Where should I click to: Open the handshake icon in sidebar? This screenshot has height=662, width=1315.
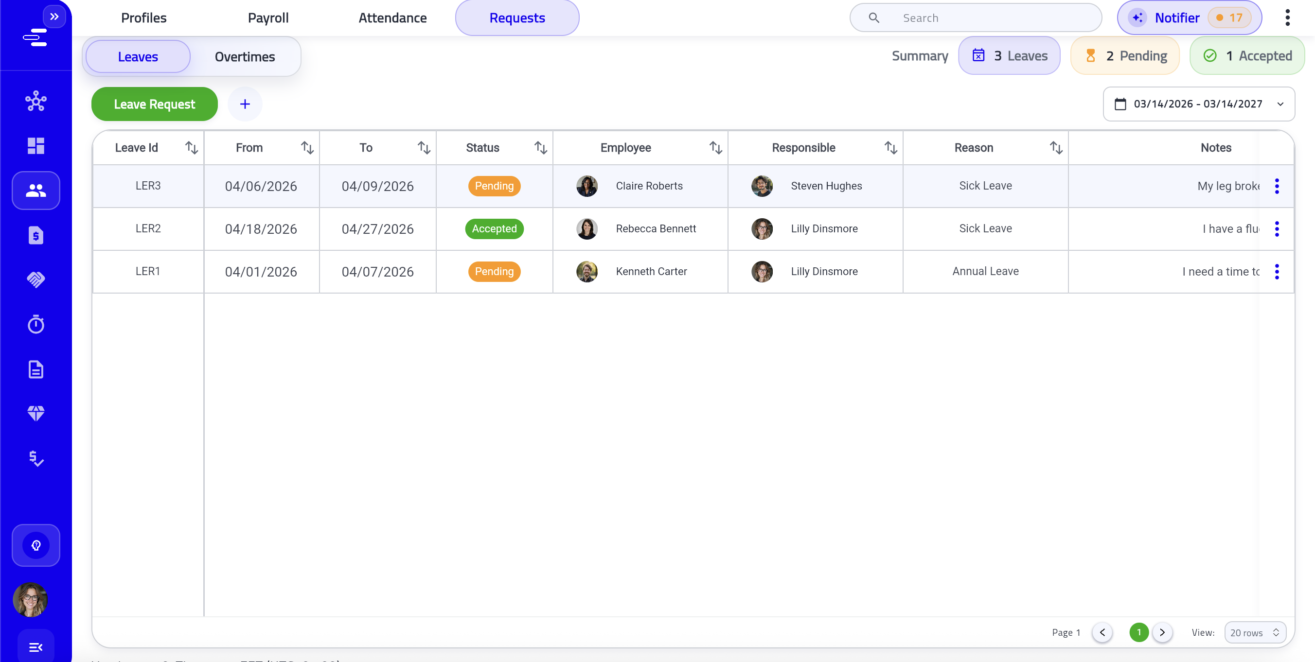[x=36, y=279]
